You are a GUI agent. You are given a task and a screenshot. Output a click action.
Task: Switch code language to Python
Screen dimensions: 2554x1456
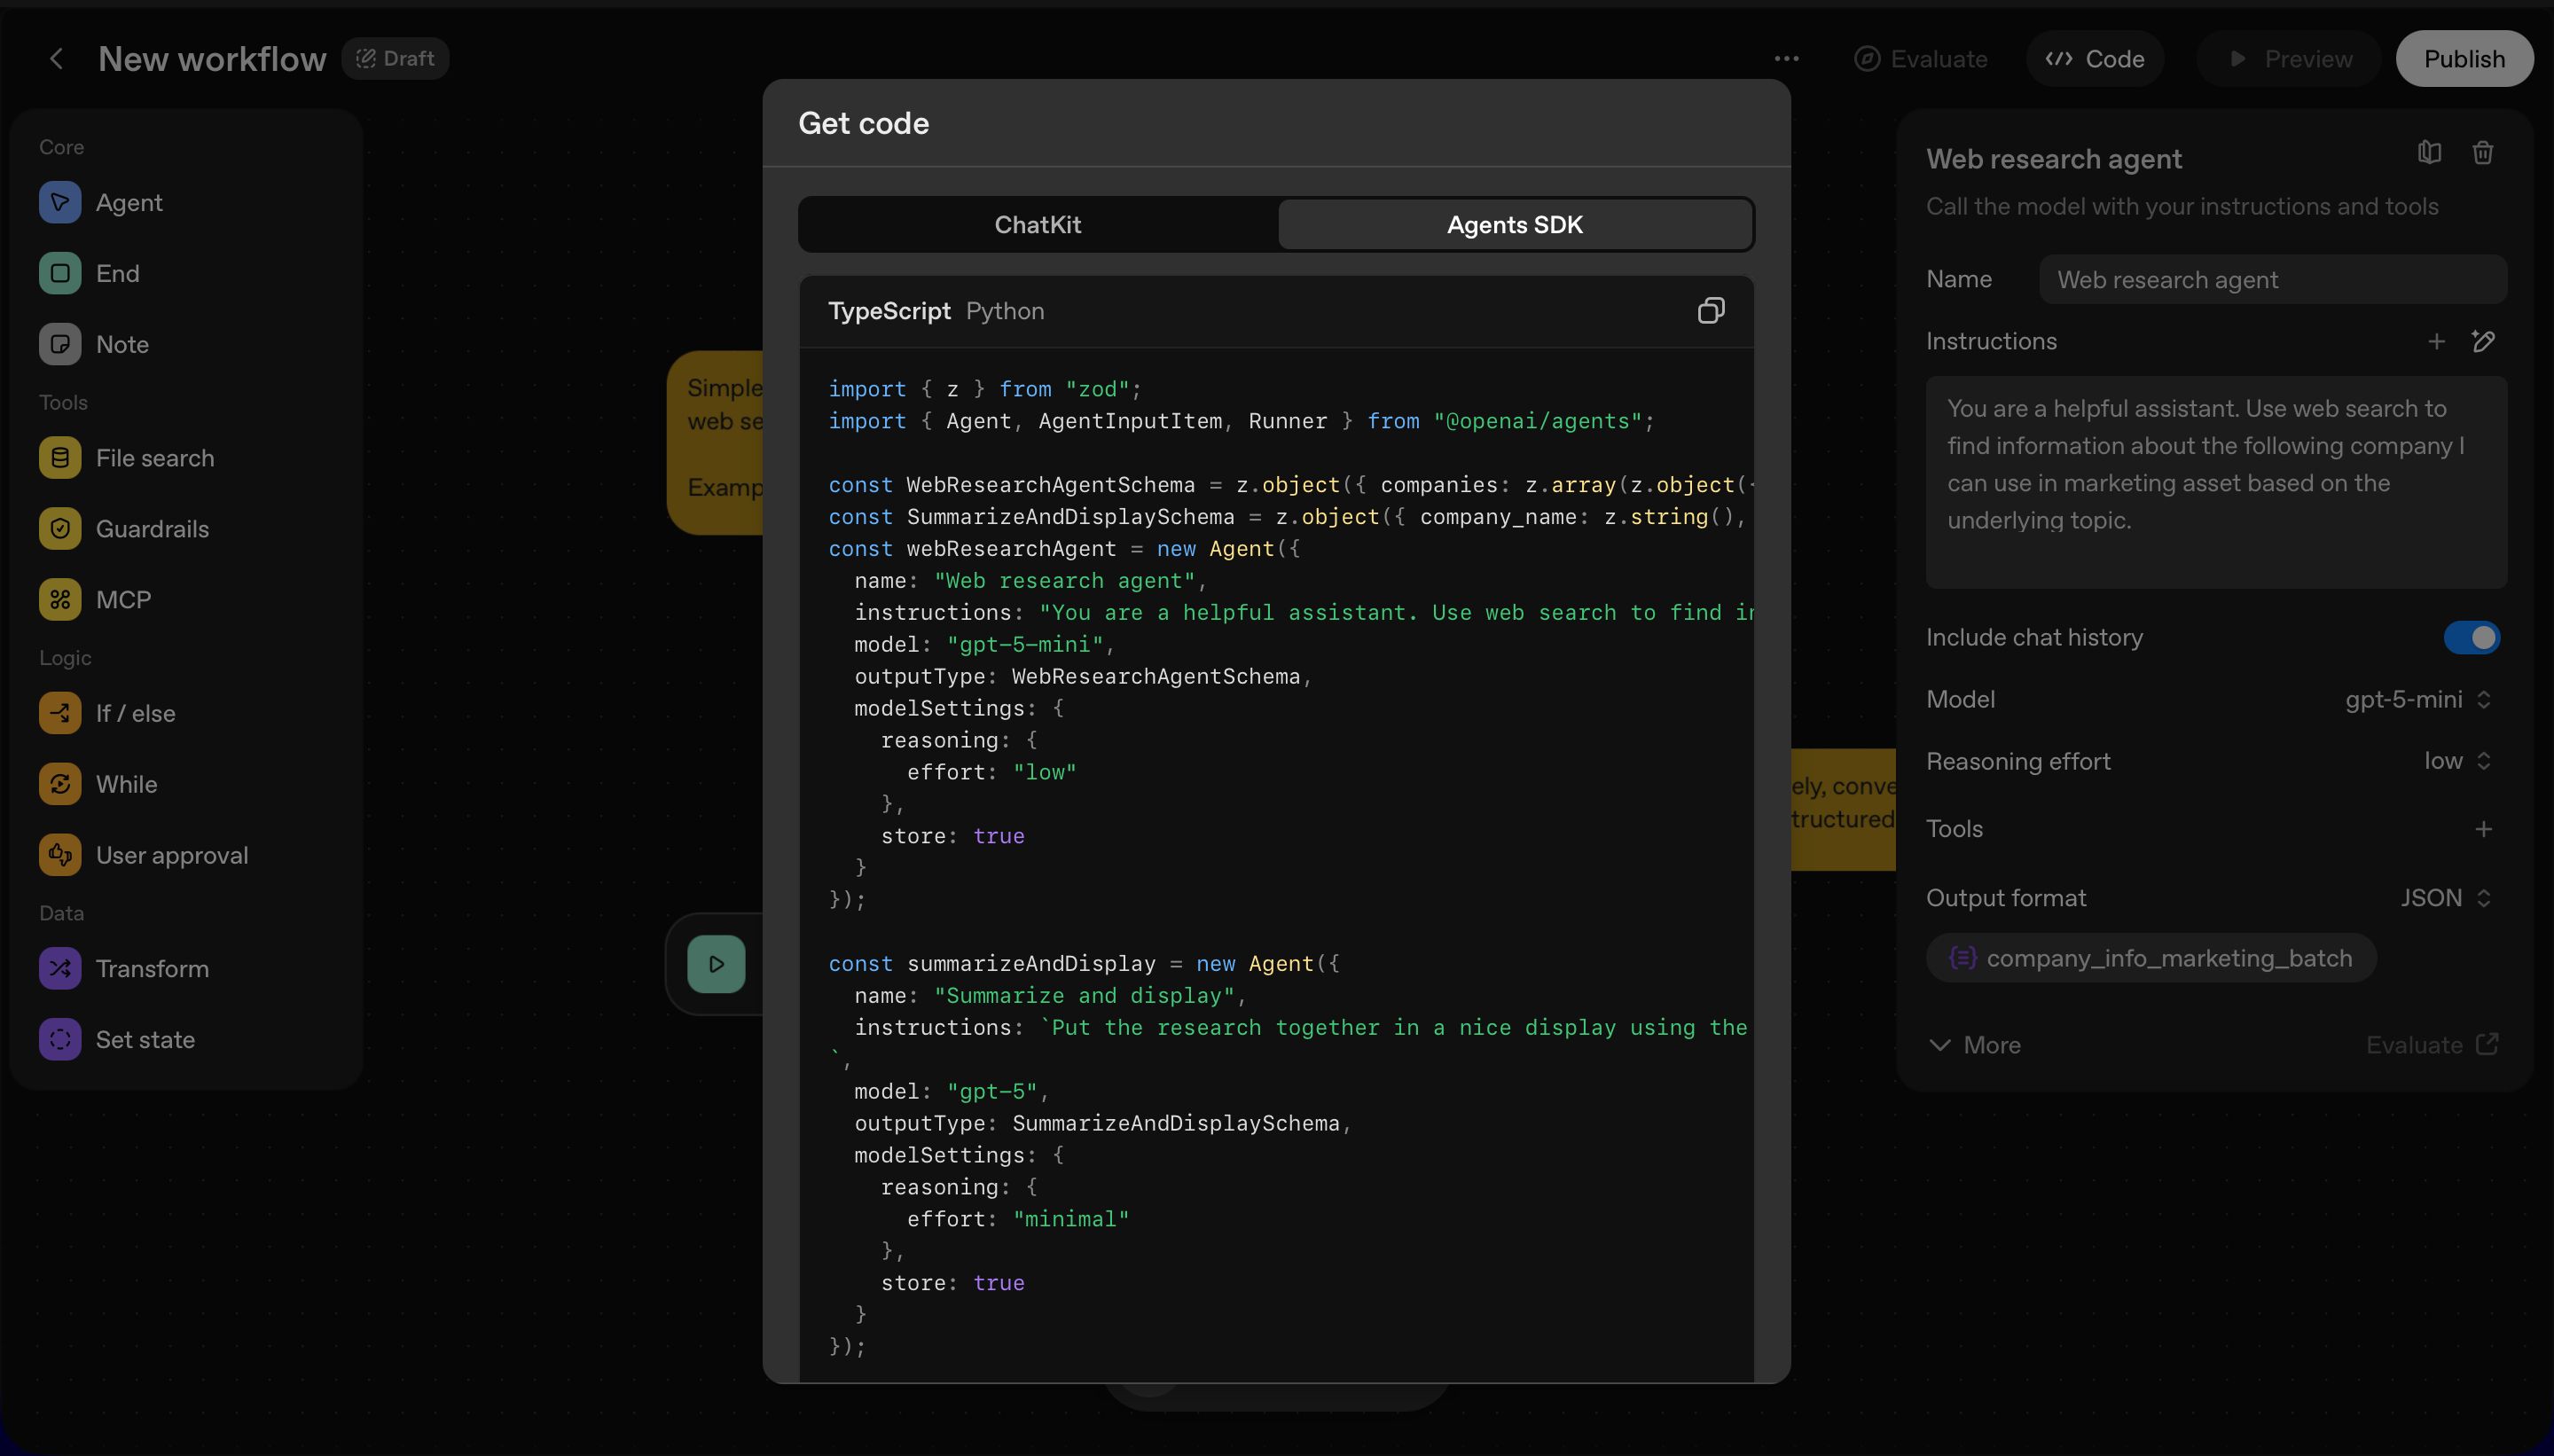pos(1004,312)
